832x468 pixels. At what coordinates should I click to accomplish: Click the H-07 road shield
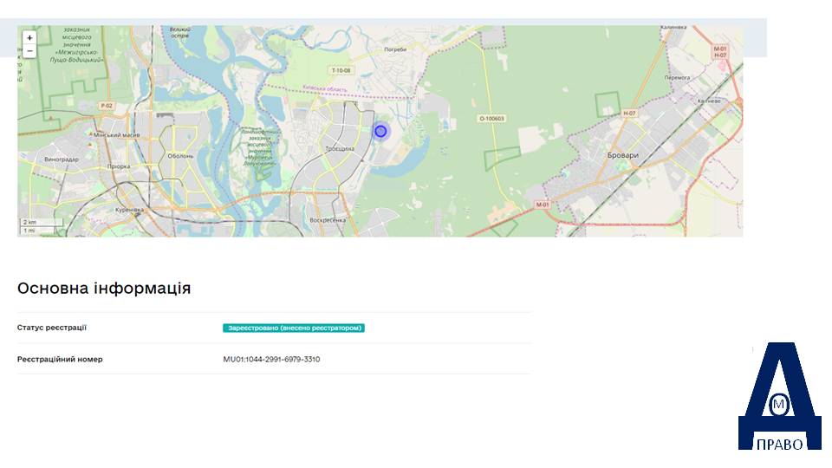tap(629, 113)
